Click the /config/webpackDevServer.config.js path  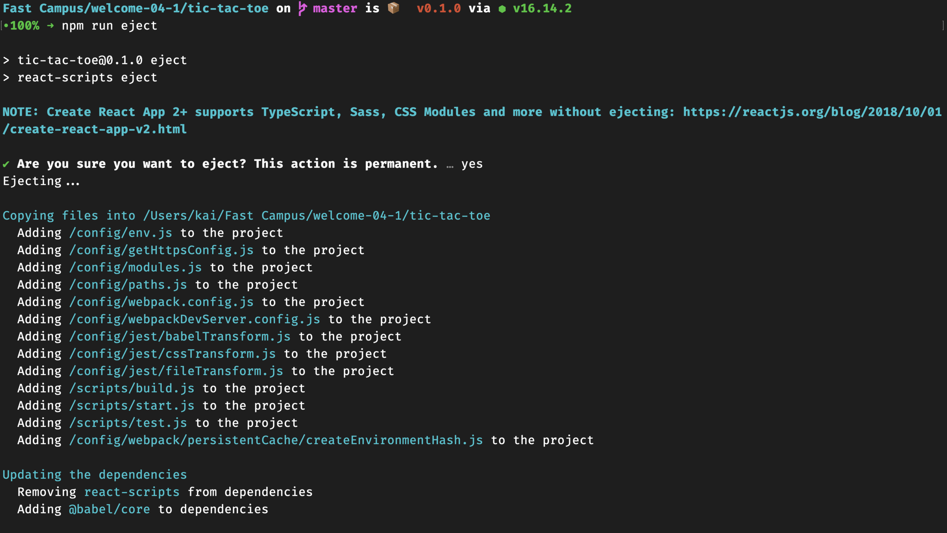195,319
